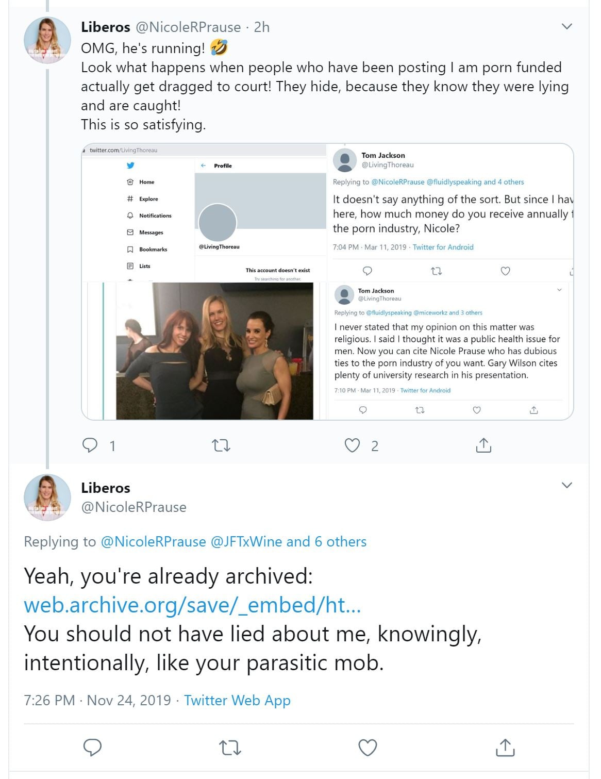Click the Liberos avatar on top tweet

(47, 40)
